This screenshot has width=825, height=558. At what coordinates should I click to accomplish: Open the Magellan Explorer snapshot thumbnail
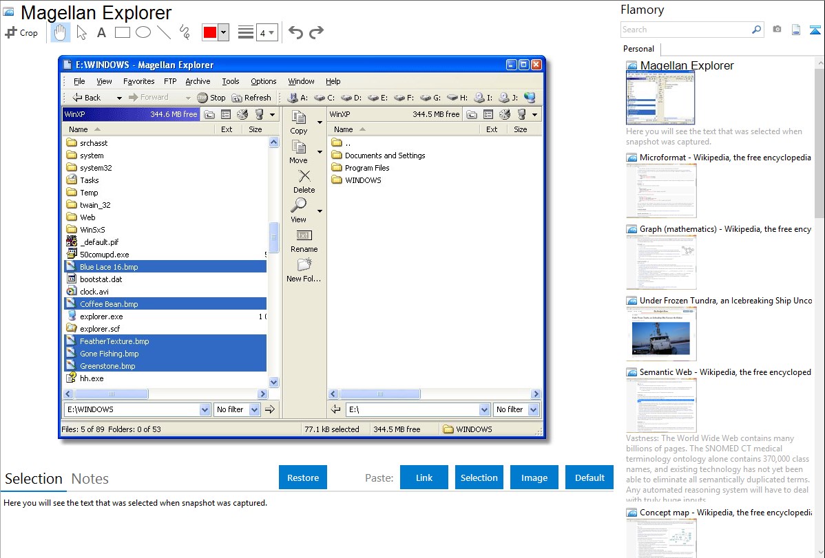point(660,98)
